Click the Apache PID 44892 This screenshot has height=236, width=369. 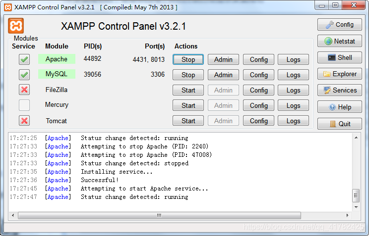(92, 59)
